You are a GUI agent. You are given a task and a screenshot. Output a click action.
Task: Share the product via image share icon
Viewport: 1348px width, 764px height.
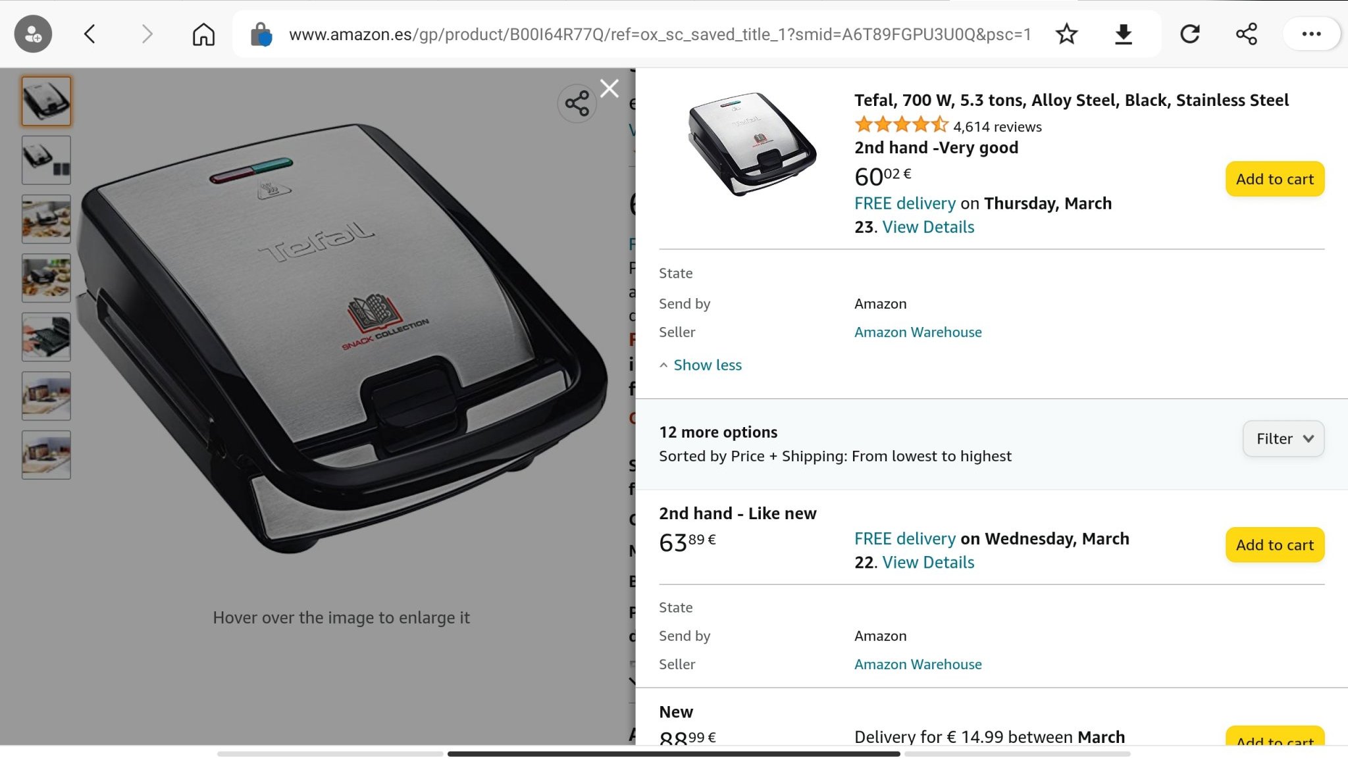click(577, 104)
